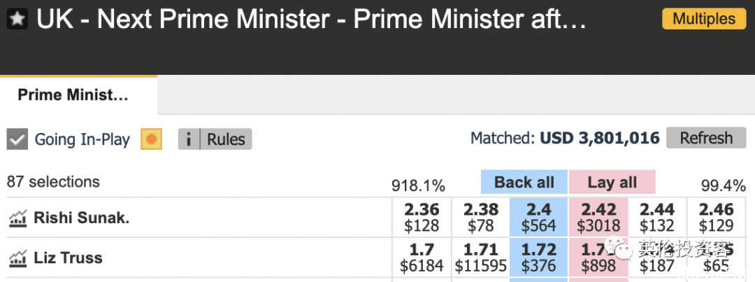Open the price graph icon for Rishi Sunak

coord(17,218)
